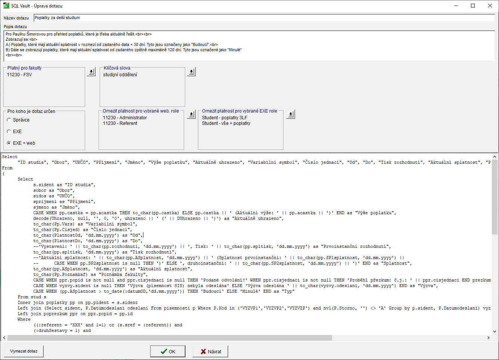The width and height of the screenshot is (499, 360).
Task: Open the web role selection arrow button
Action: coord(191,114)
